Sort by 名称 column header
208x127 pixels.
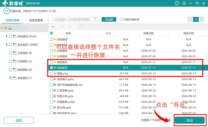pyautogui.click(x=68, y=33)
